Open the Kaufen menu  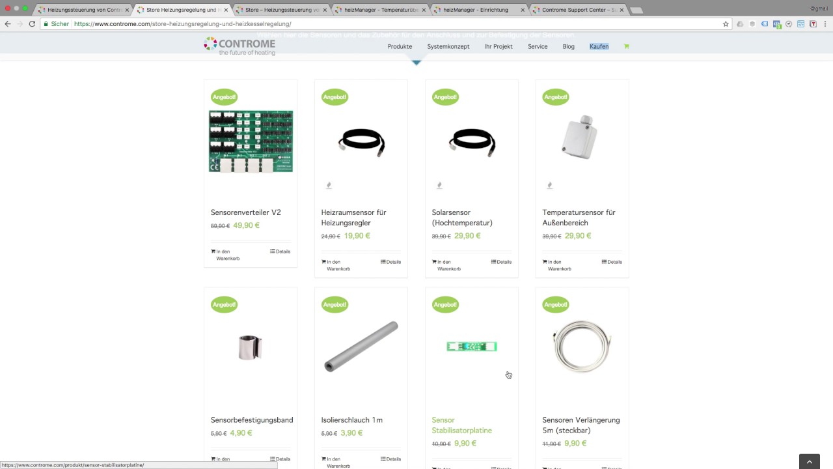[599, 47]
